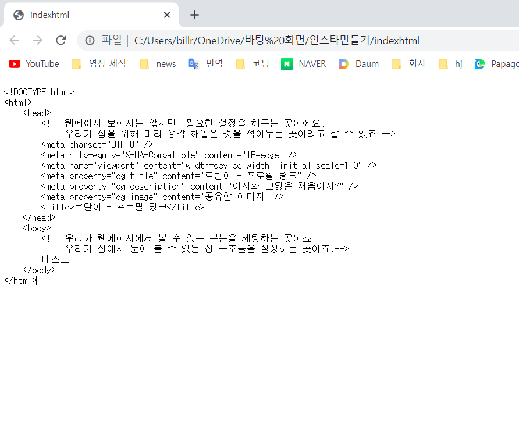The width and height of the screenshot is (519, 439).
Task: Click the '</head>' closing tag text
Action: [x=39, y=217]
